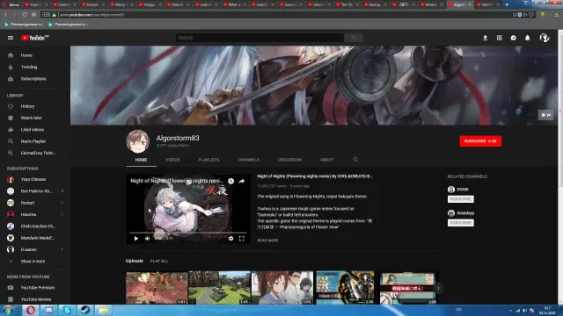The height and width of the screenshot is (316, 563).
Task: Click the channel search magnifier icon
Action: tap(355, 160)
